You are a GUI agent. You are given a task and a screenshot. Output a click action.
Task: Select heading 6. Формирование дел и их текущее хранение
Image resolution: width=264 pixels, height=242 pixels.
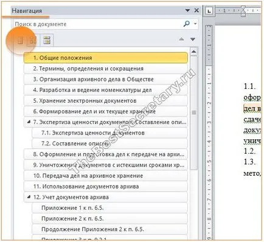[x=106, y=111]
